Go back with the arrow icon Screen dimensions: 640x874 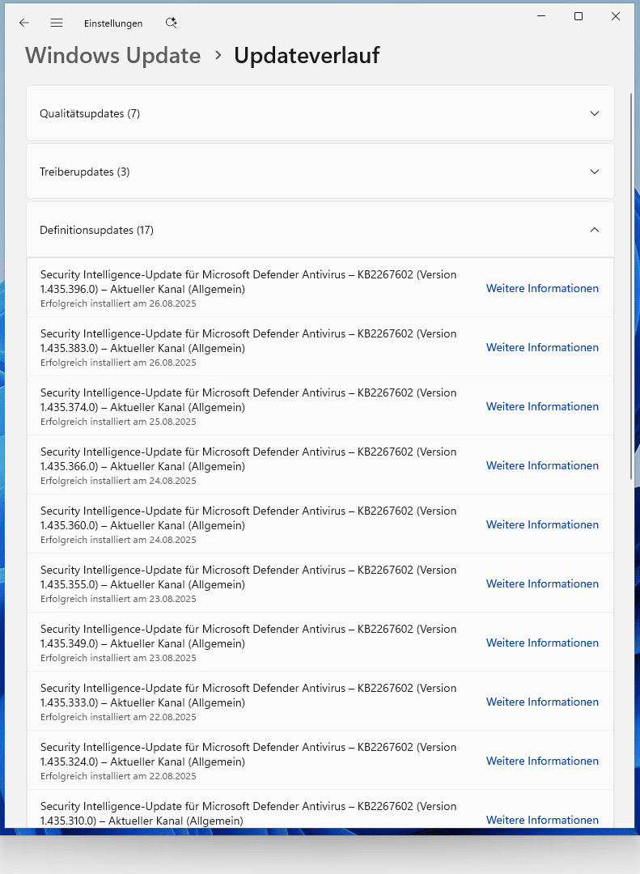click(24, 23)
